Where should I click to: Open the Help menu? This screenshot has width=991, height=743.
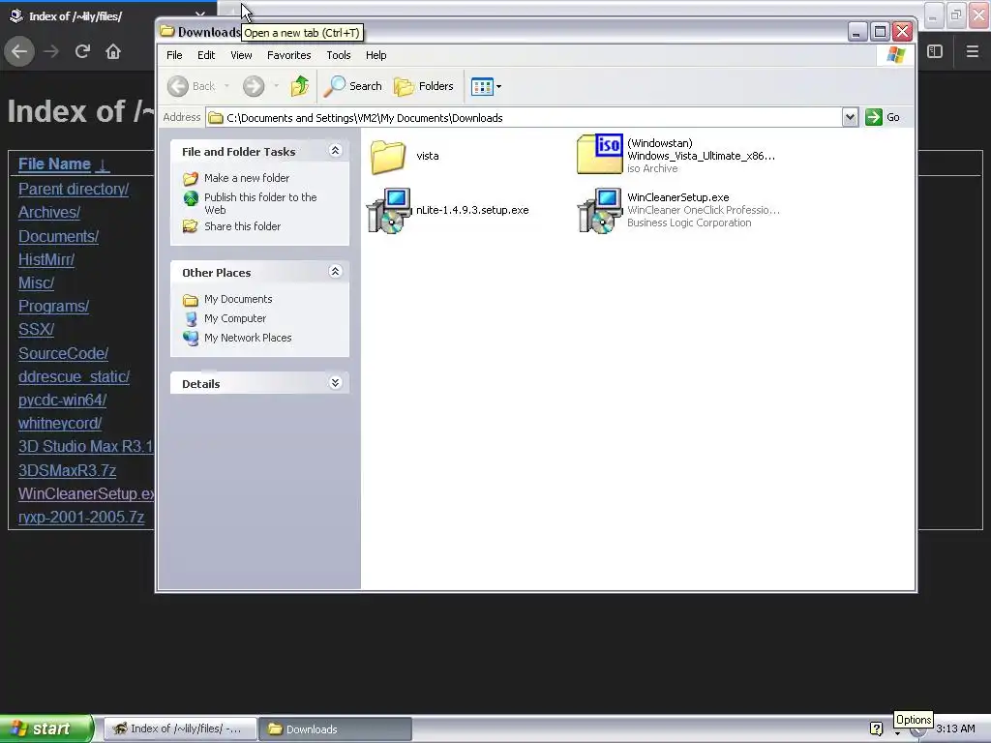pyautogui.click(x=375, y=55)
